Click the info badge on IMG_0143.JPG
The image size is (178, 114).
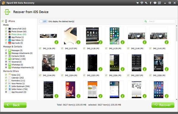166,42
